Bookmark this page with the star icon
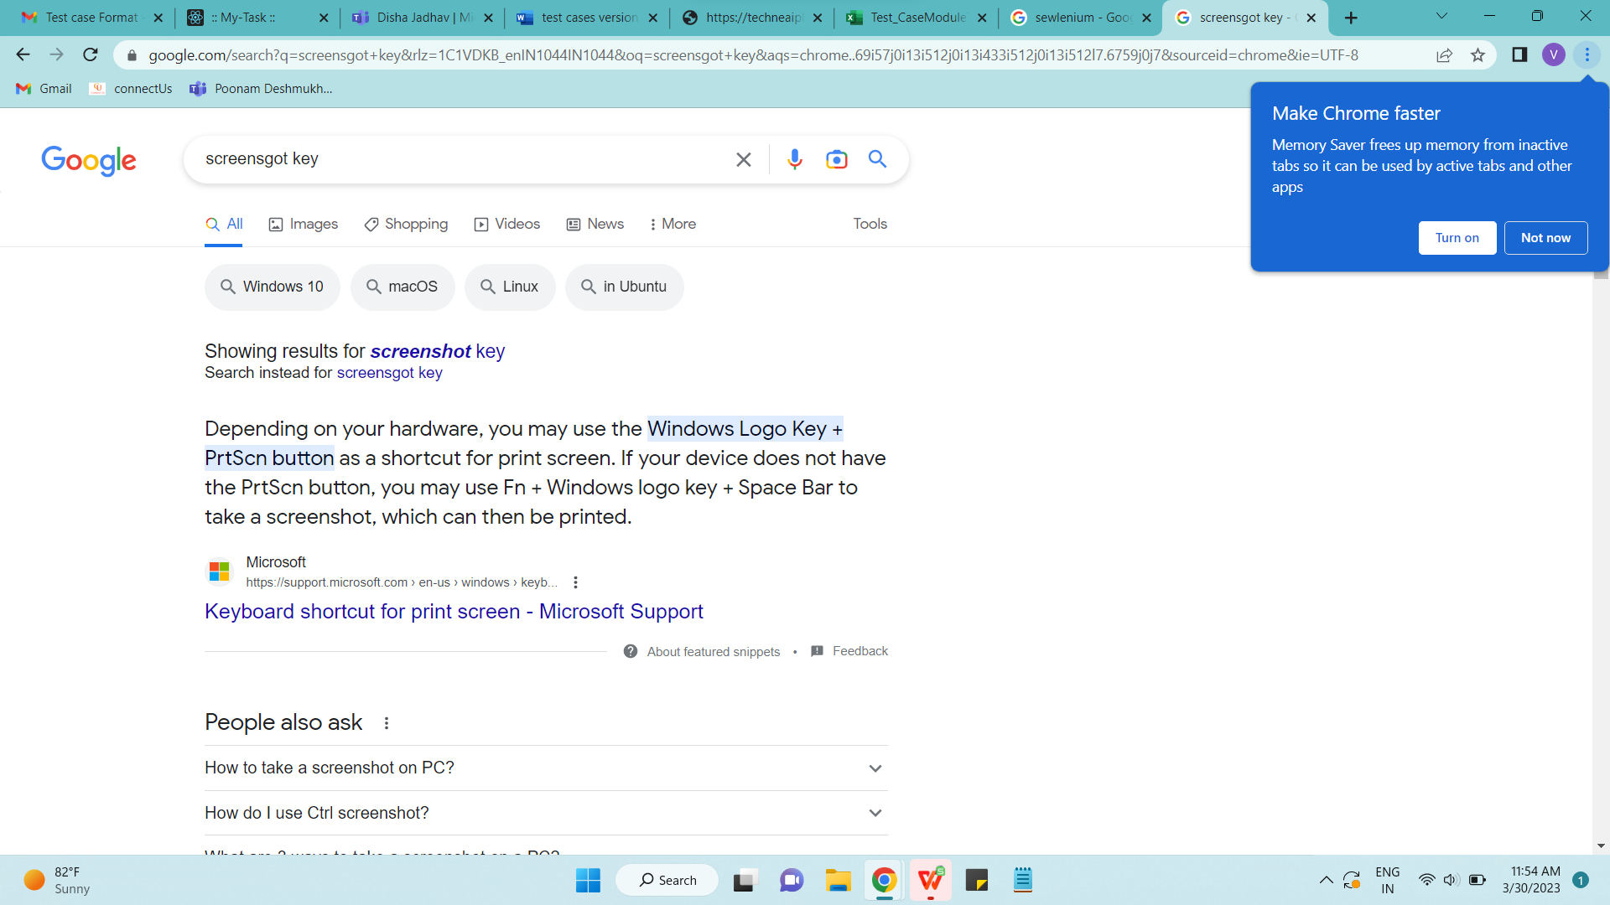Viewport: 1610px width, 905px height. coord(1478,55)
